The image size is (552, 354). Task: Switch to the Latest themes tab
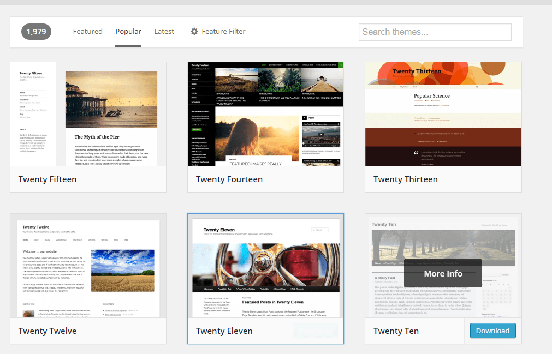164,31
